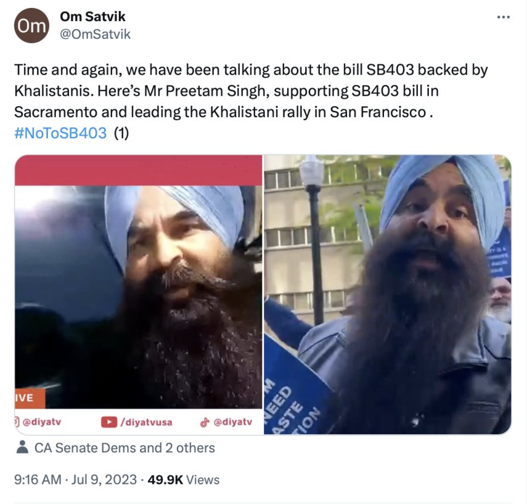Image resolution: width=527 pixels, height=504 pixels.
Task: Open the right rally photo
Action: click(x=388, y=295)
